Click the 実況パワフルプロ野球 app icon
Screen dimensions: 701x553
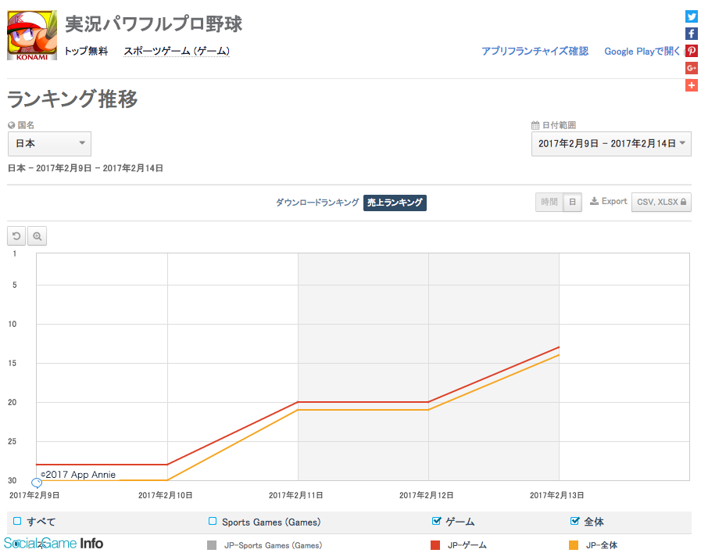[x=32, y=35]
